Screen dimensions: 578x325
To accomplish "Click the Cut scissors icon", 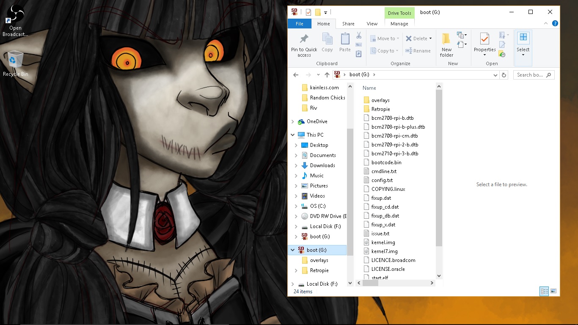I will [x=359, y=36].
